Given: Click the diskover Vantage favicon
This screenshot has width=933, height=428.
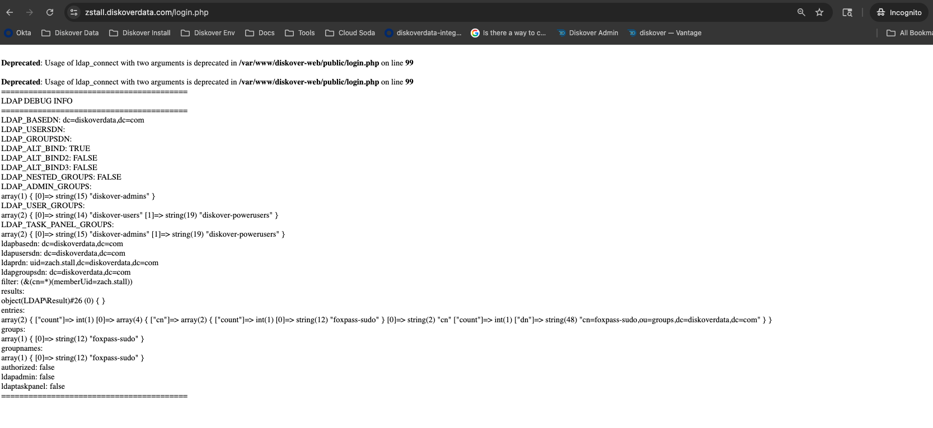Looking at the screenshot, I should pos(632,33).
